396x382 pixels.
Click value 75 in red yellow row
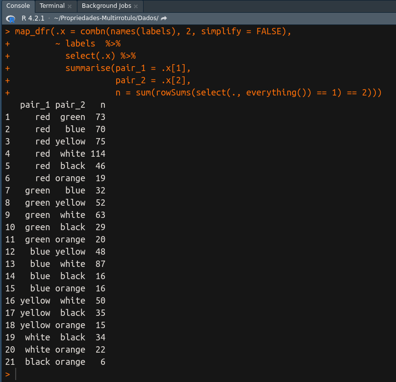click(100, 142)
